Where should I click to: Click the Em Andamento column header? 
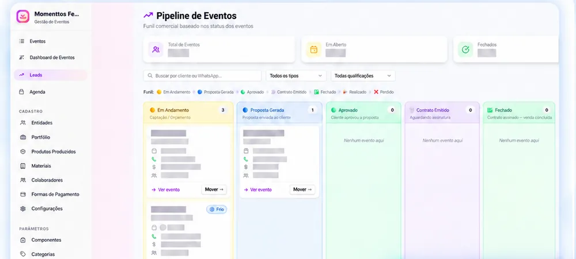(x=188, y=113)
